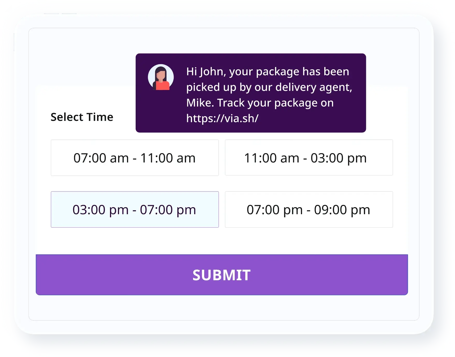
Task: Choose the 11:00 am - 03:00 pm slot
Action: (309, 158)
